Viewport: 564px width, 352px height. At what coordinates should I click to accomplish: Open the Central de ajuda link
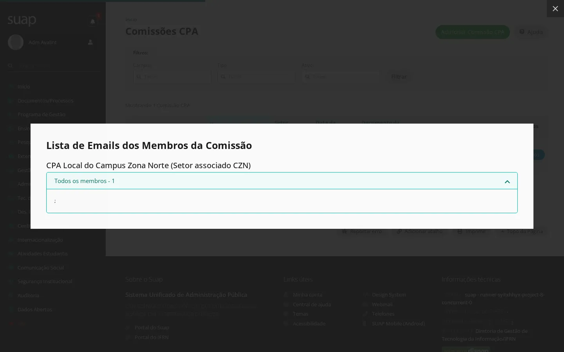coord(312,304)
